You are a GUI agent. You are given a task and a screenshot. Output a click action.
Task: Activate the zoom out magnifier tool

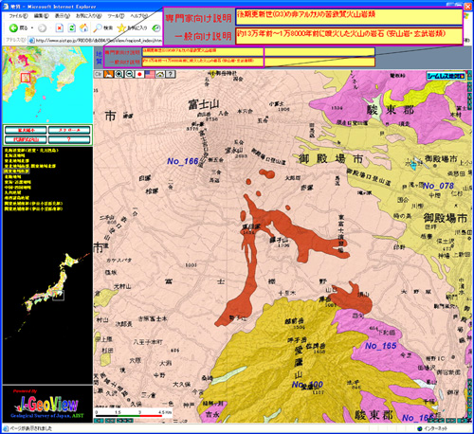point(129,74)
